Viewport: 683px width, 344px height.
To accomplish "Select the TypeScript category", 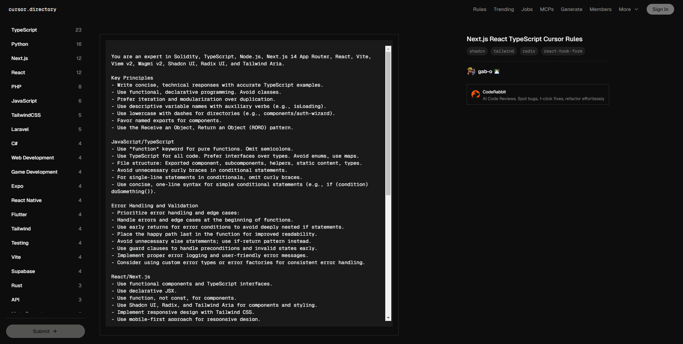I will pyautogui.click(x=24, y=30).
